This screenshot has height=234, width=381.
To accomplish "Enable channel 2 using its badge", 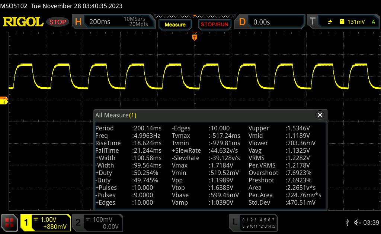I will 78,222.
